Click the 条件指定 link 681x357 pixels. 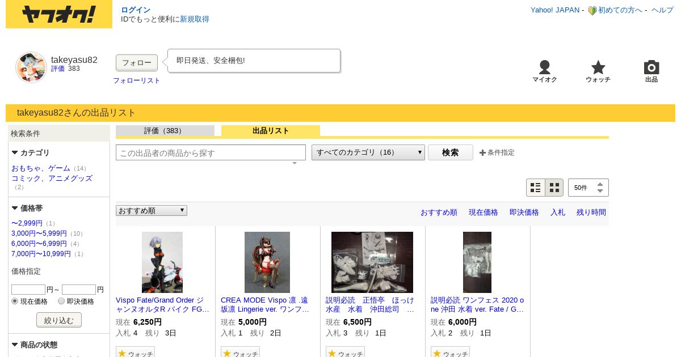(x=501, y=152)
